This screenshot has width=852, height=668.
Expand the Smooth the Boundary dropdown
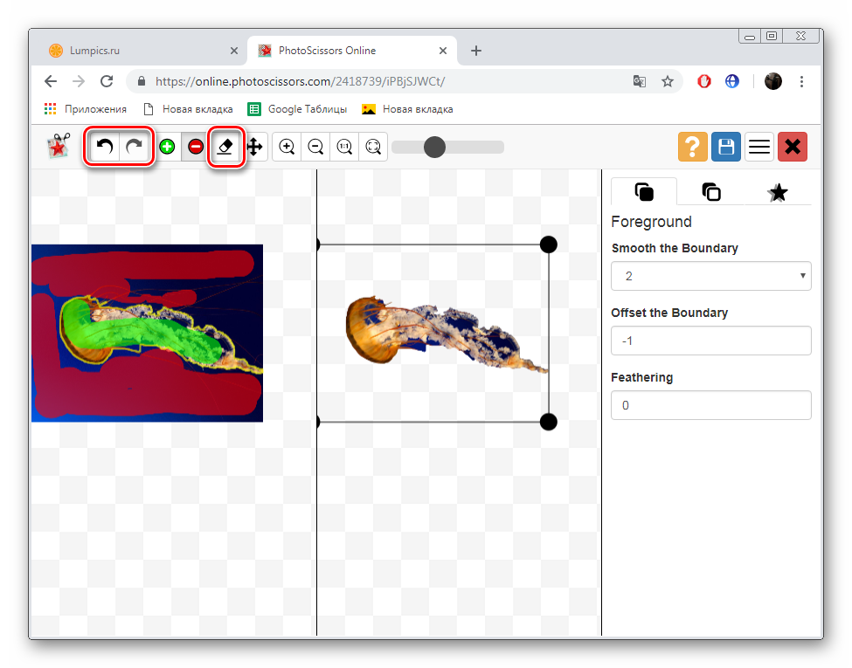coord(710,276)
